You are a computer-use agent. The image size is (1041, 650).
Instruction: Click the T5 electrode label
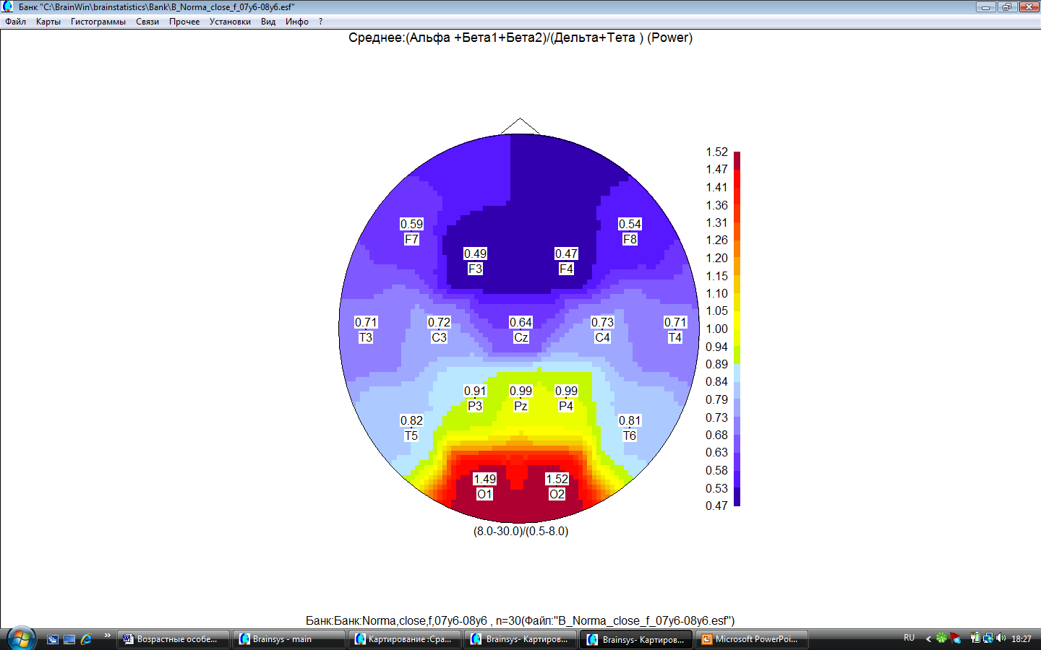[411, 435]
